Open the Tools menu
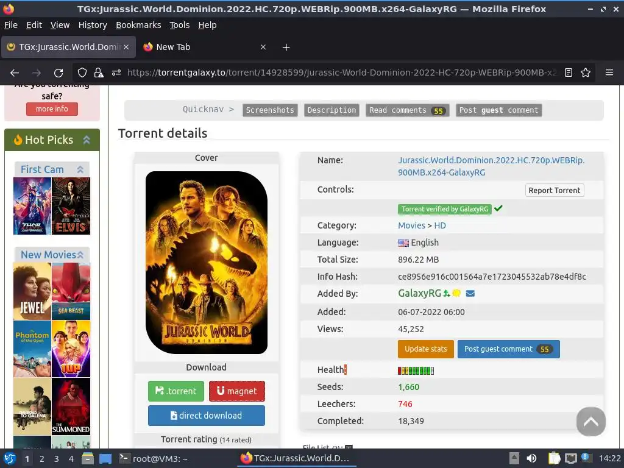Viewport: 624px width, 468px height. pos(180,25)
